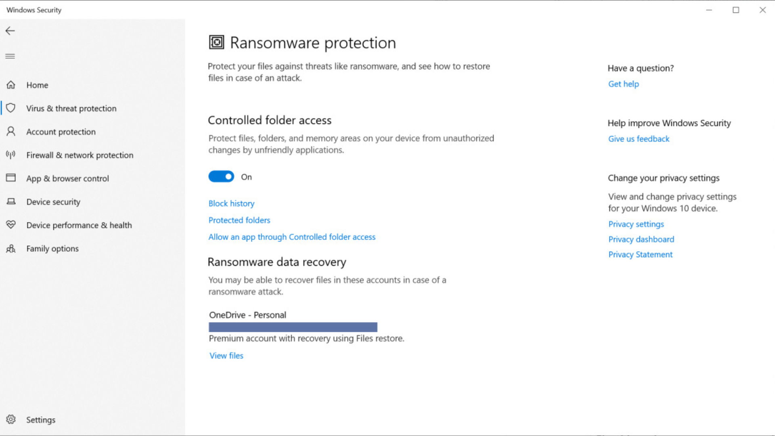Disable Controlled folder access
This screenshot has height=436, width=775.
click(x=221, y=176)
